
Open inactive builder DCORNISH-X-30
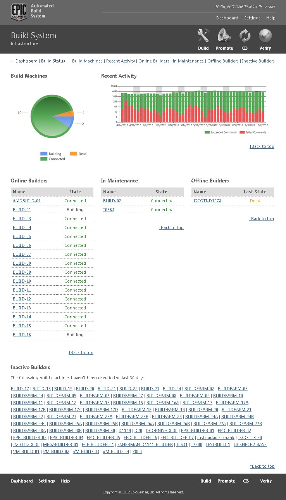[162, 431]
